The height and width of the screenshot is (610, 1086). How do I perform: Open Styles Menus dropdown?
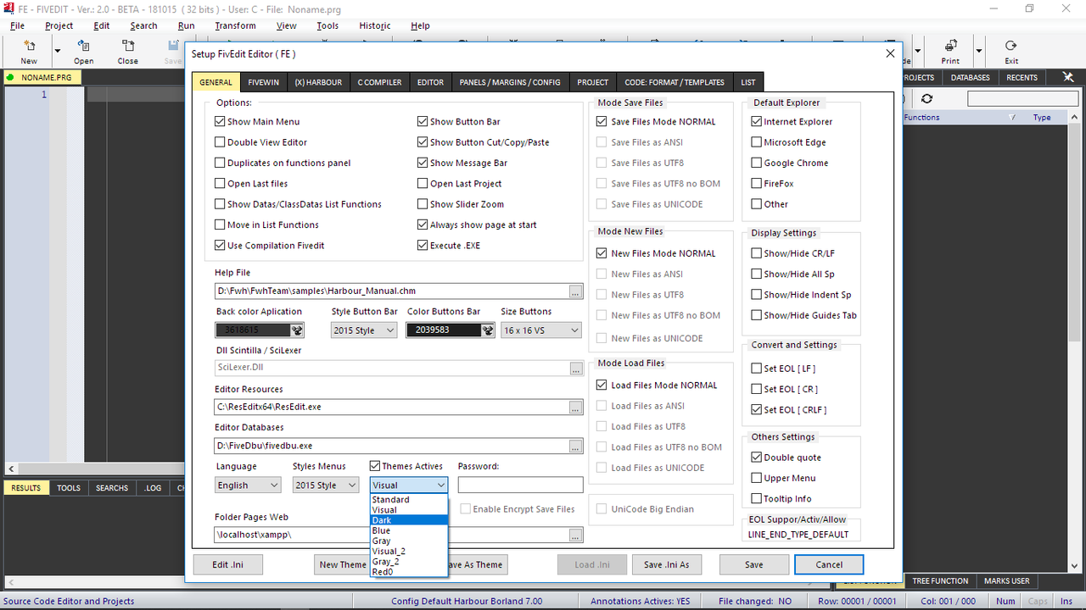tap(326, 485)
